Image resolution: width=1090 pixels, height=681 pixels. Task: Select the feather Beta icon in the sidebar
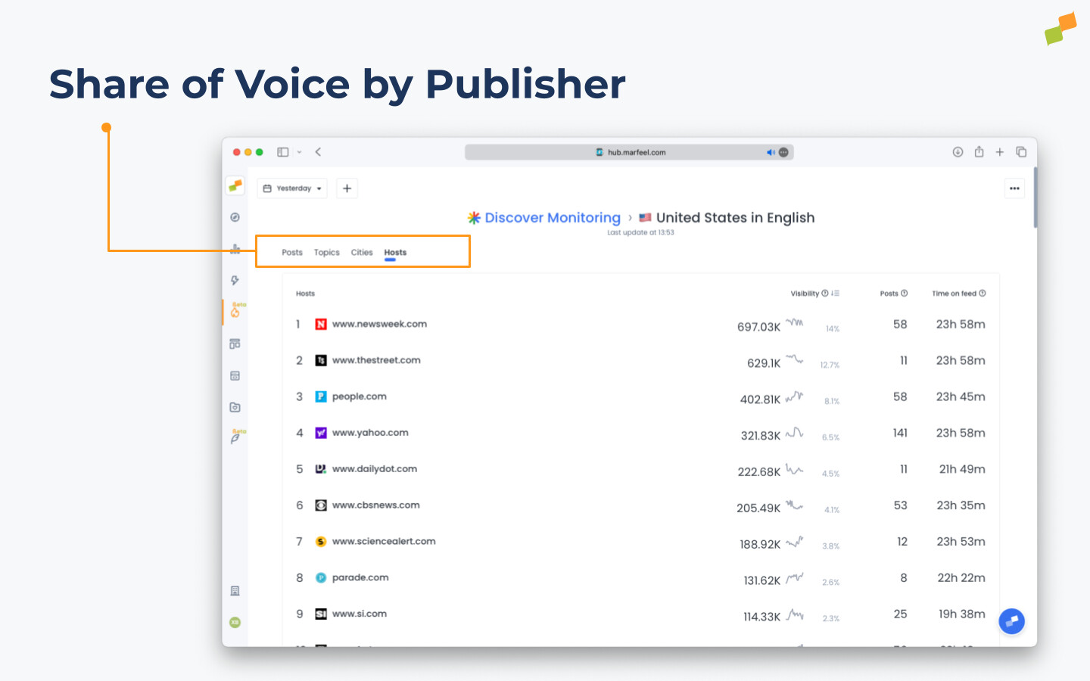[x=235, y=439]
